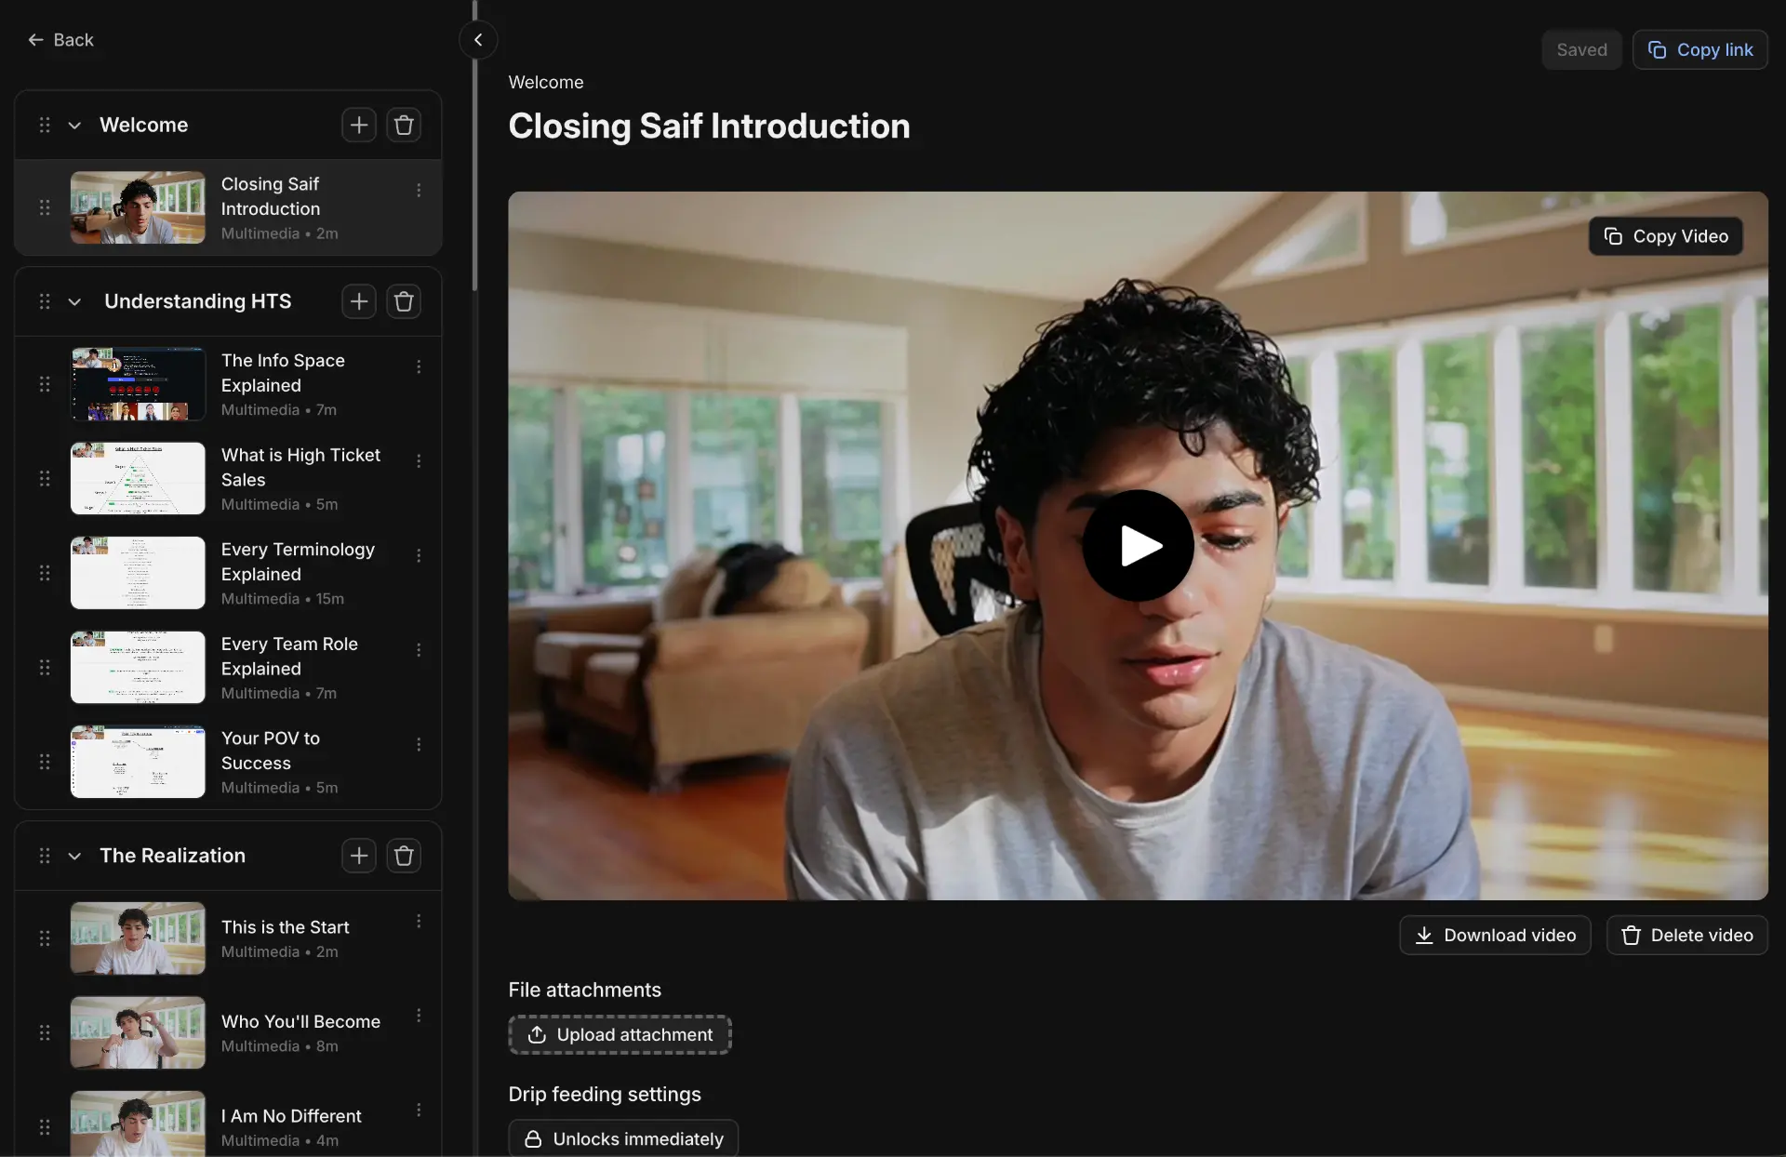This screenshot has width=1786, height=1157.
Task: Grab drag handle of Understanding HTS section
Action: pos(45,301)
